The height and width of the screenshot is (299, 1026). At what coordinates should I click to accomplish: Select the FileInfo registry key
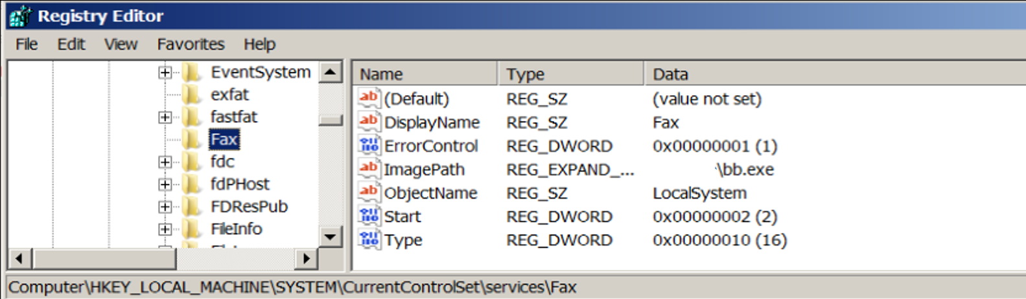(x=236, y=229)
